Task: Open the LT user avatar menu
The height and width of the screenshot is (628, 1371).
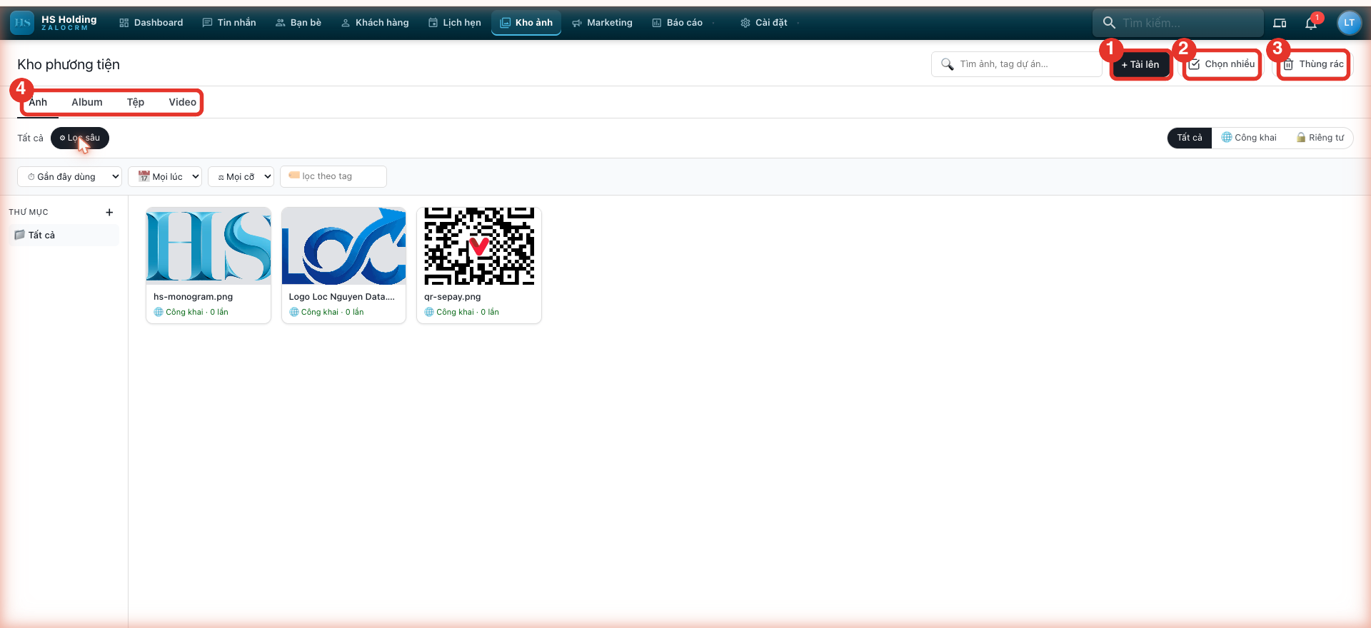Action: coord(1349,23)
